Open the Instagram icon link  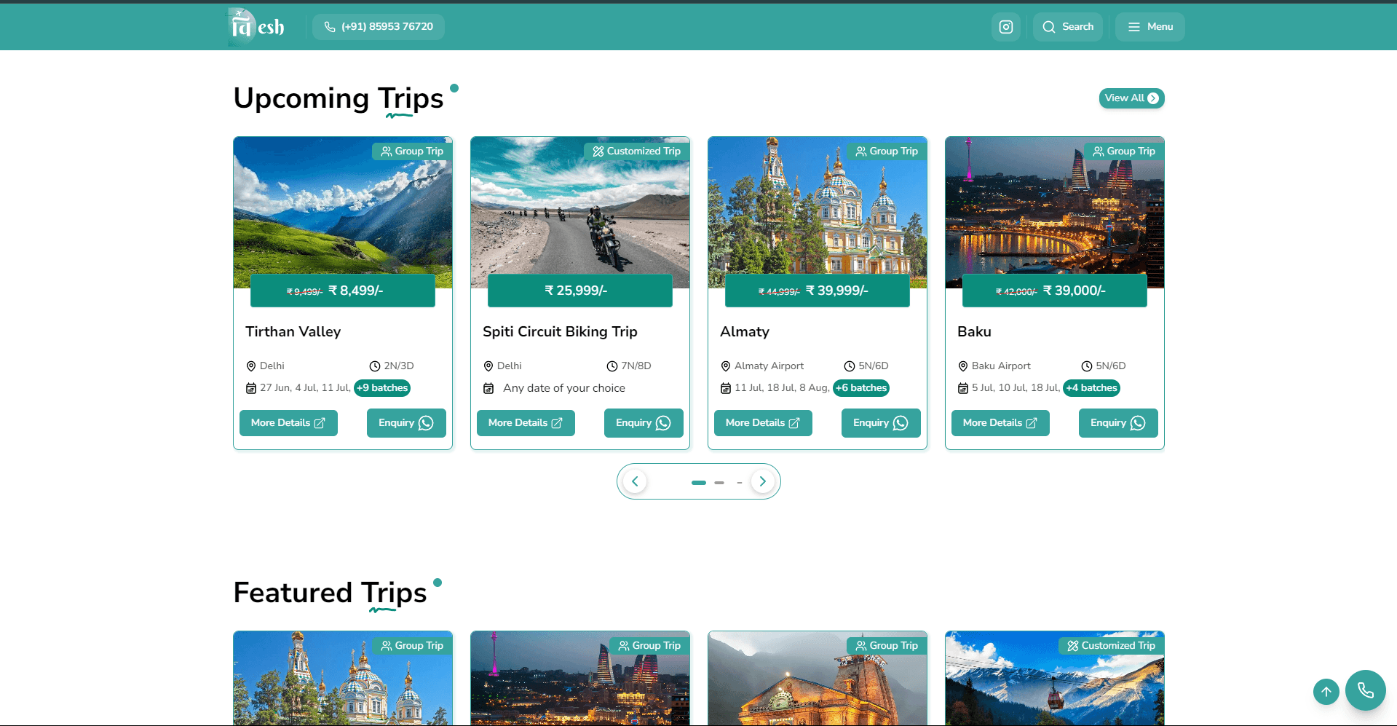pyautogui.click(x=1005, y=27)
